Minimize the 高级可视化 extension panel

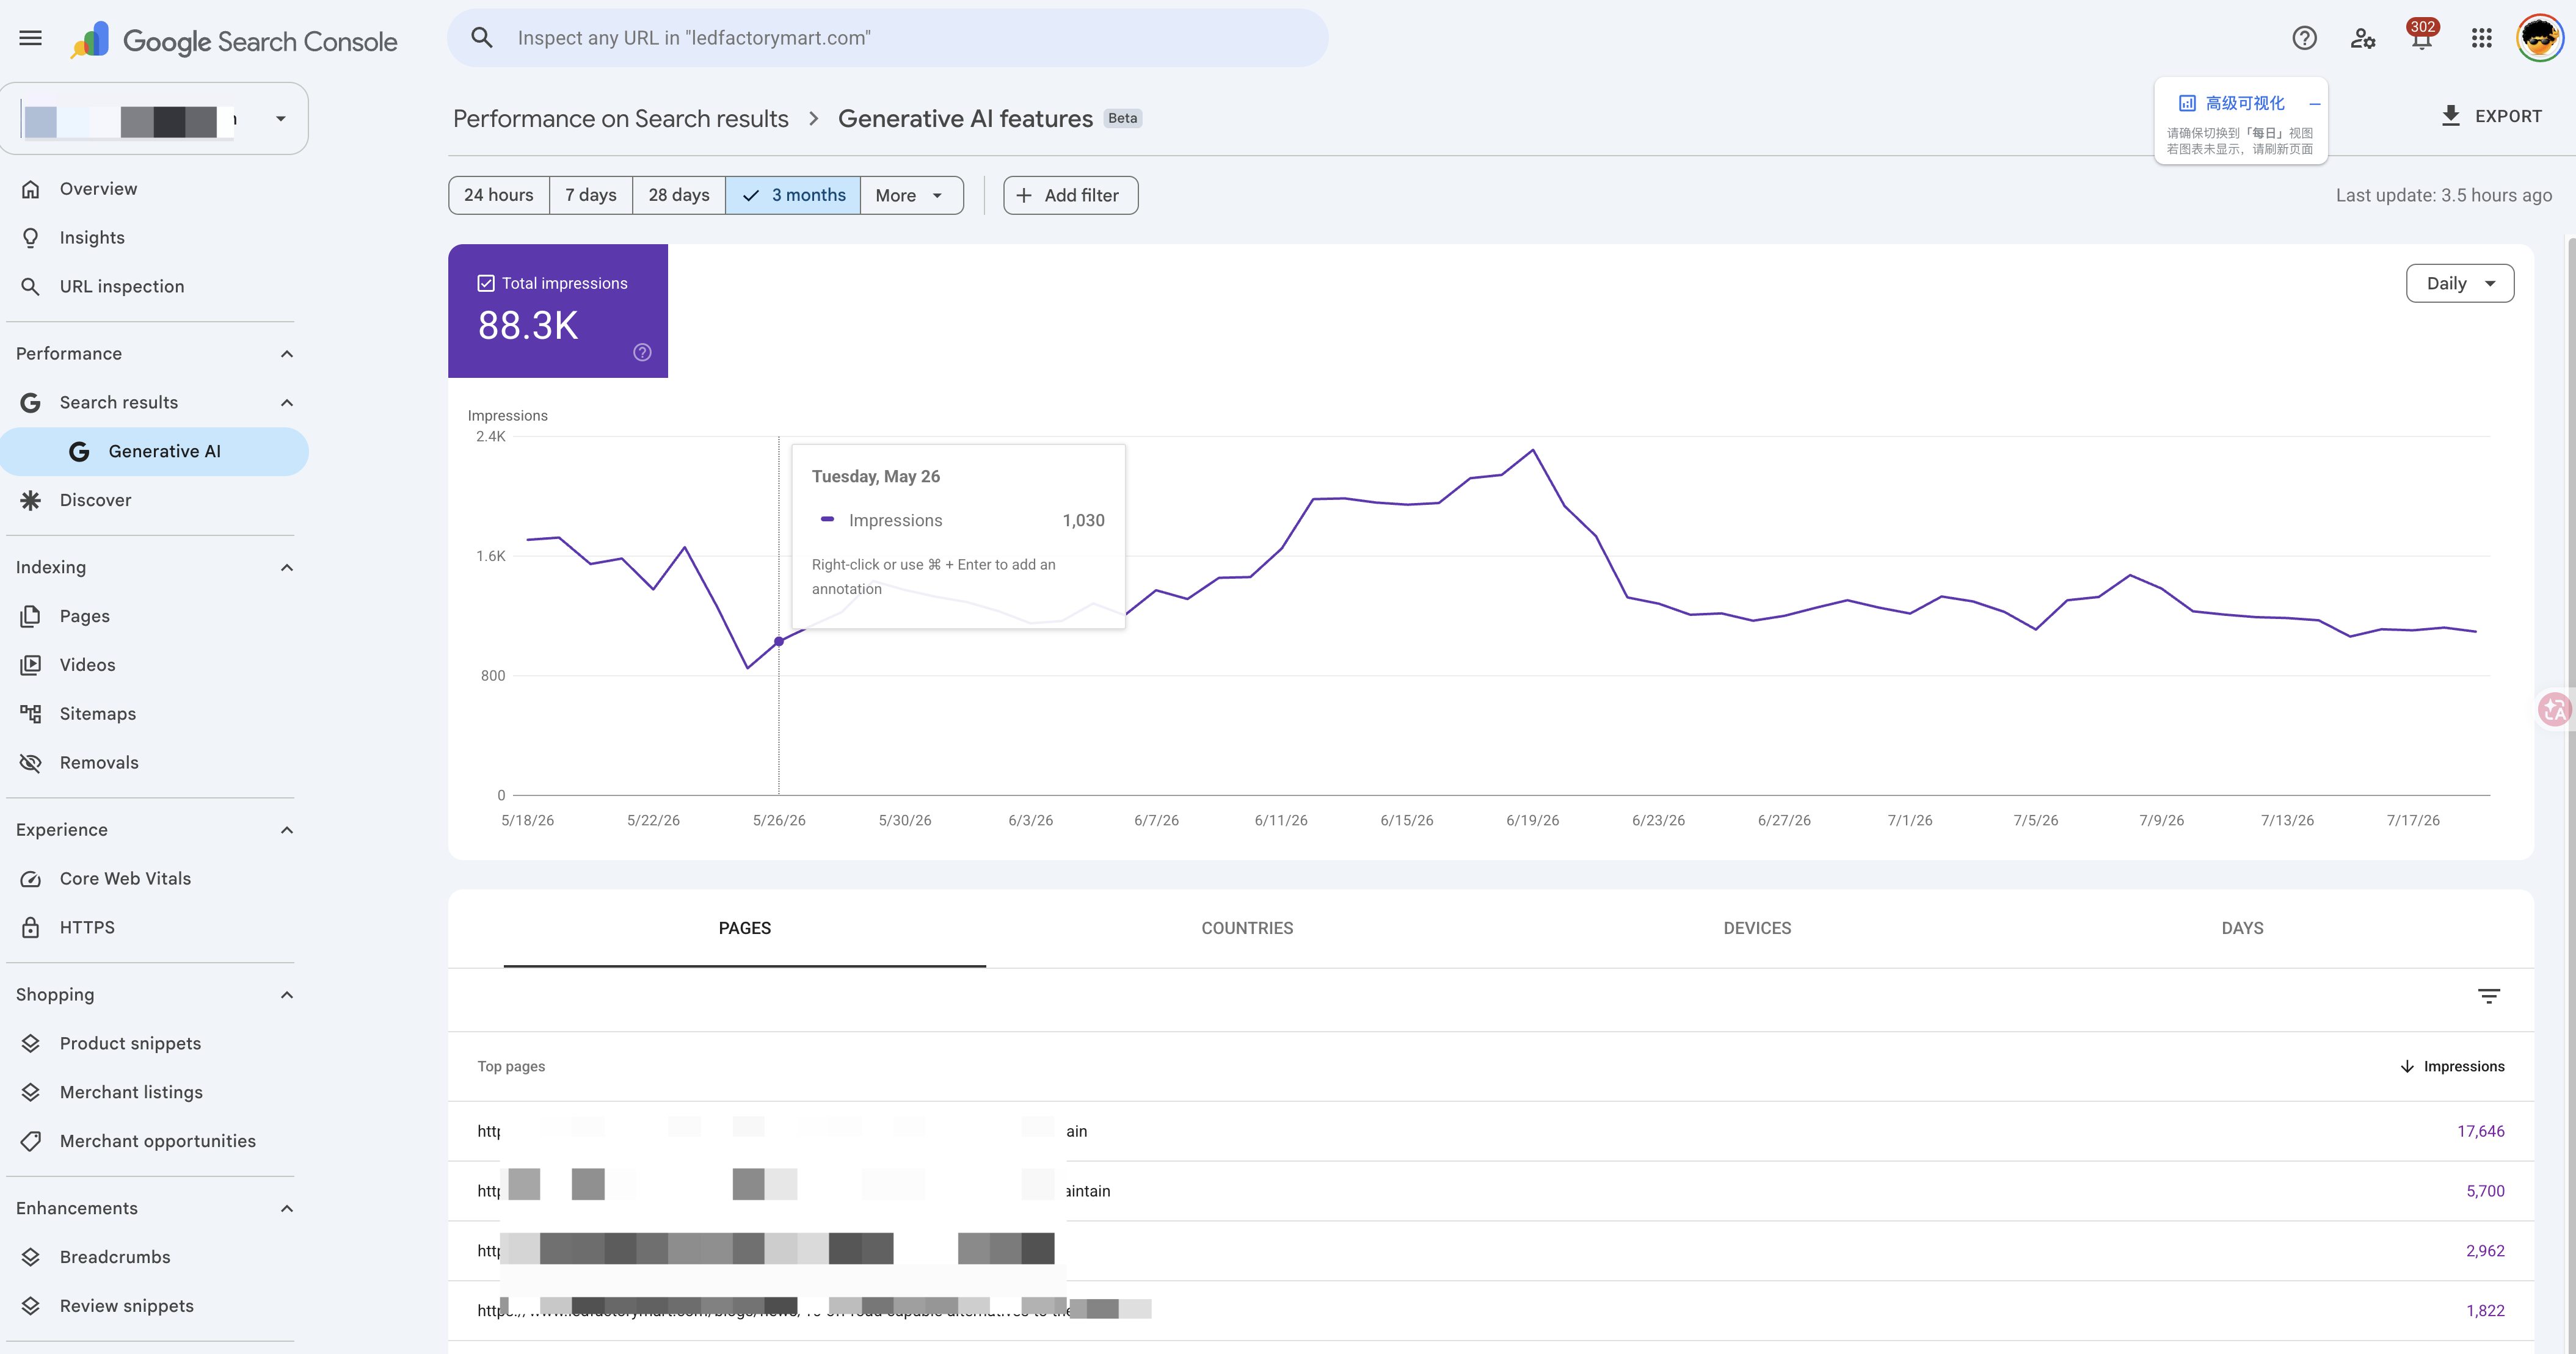pos(2314,104)
